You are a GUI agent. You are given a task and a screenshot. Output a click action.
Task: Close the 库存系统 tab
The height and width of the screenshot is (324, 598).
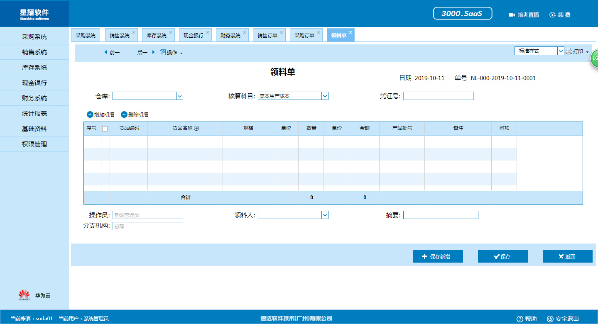pyautogui.click(x=171, y=32)
